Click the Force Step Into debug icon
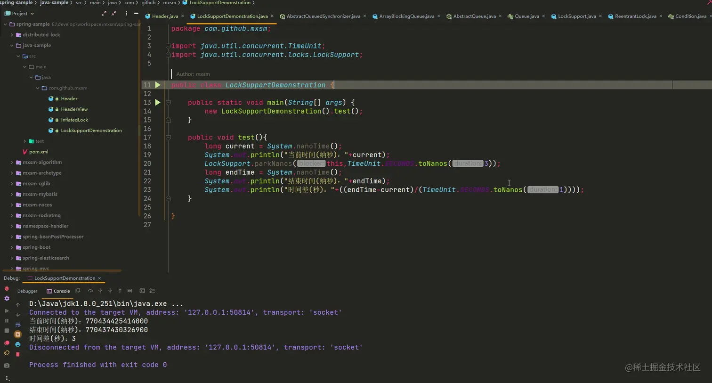The height and width of the screenshot is (383, 712). [110, 291]
